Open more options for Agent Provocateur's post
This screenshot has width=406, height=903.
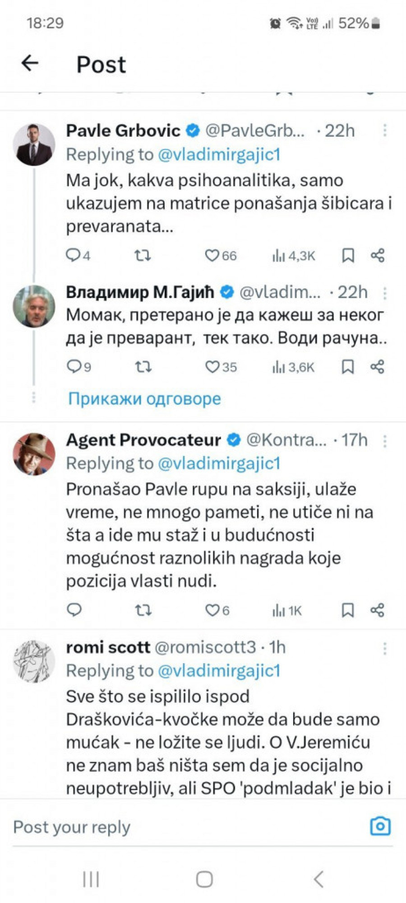point(385,441)
